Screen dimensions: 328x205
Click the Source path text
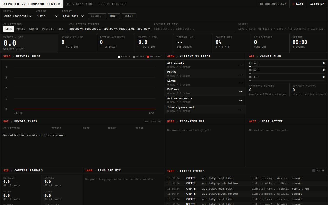coord(281,29)
